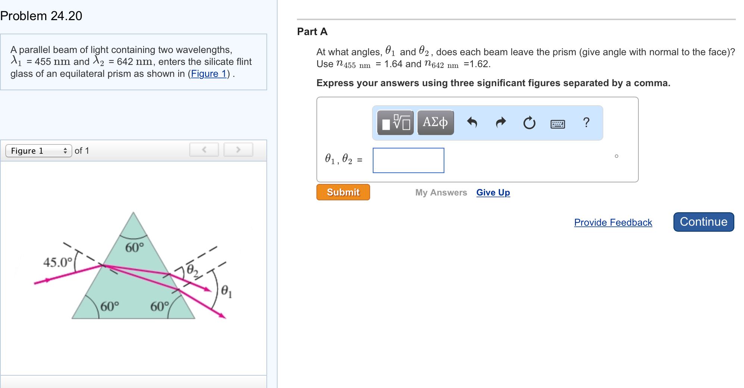Reset the answer entry
This screenshot has width=744, height=388.
tap(529, 122)
